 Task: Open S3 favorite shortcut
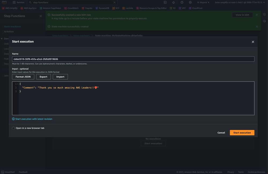173,8
